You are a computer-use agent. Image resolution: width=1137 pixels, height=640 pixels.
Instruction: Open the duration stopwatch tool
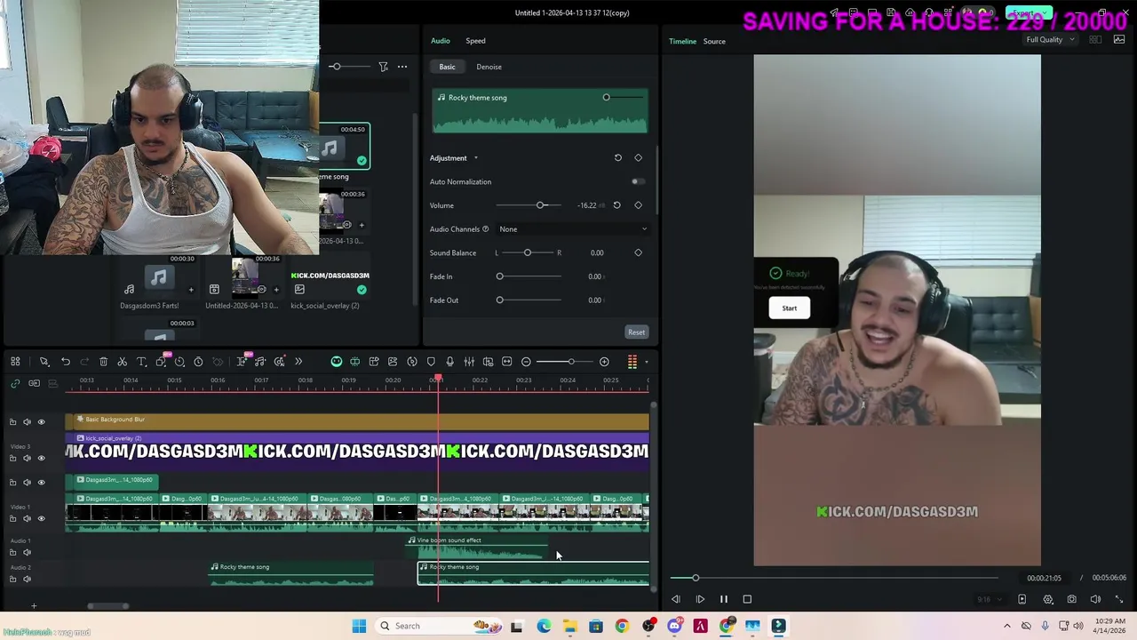click(198, 362)
